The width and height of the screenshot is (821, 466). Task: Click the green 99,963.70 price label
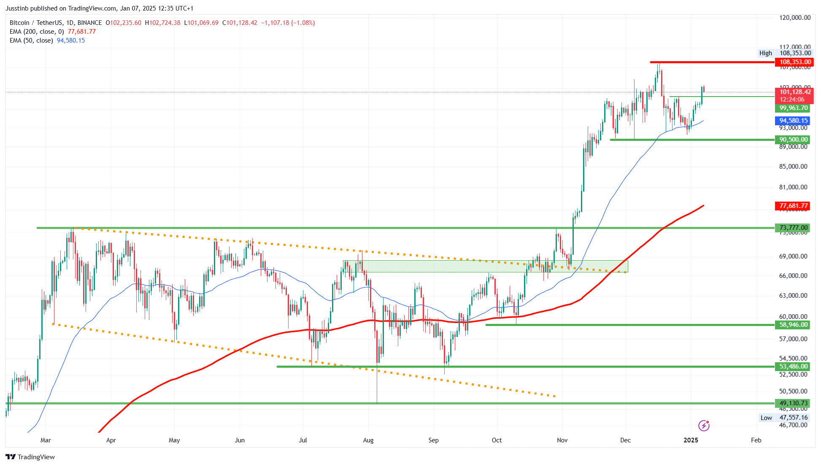click(793, 108)
